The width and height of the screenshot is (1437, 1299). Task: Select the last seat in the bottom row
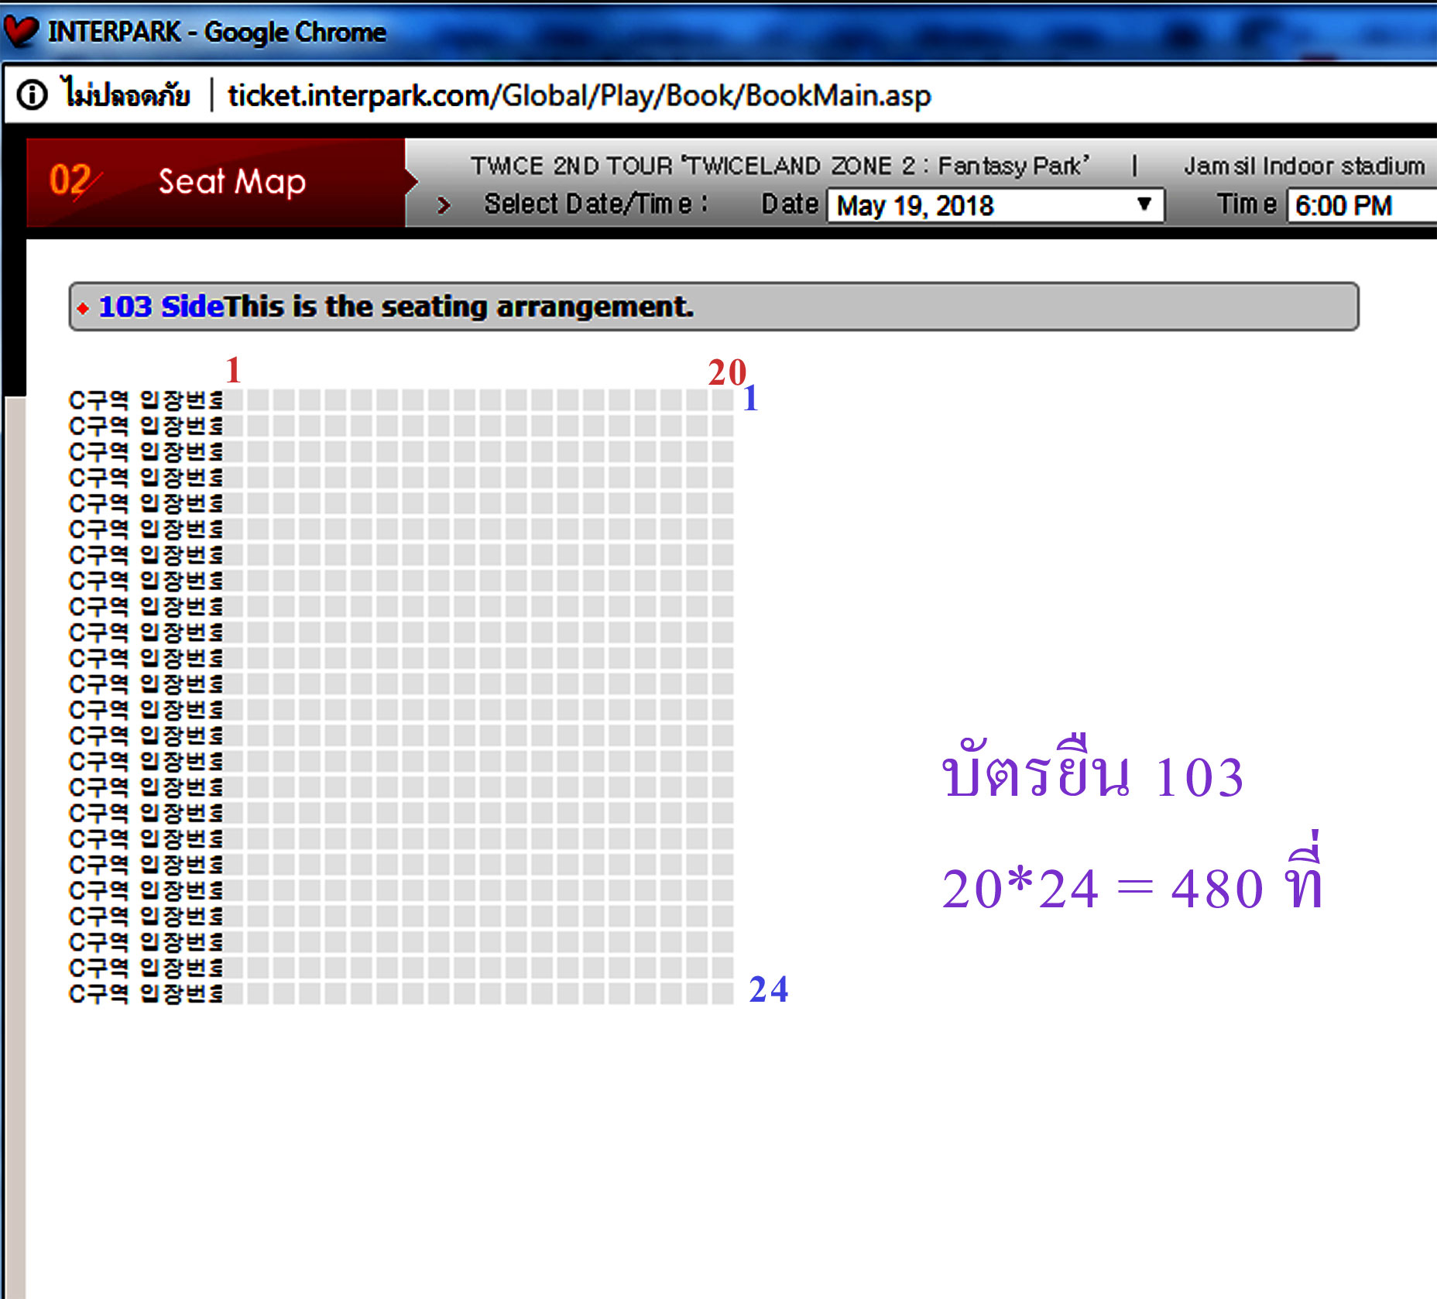[x=723, y=993]
